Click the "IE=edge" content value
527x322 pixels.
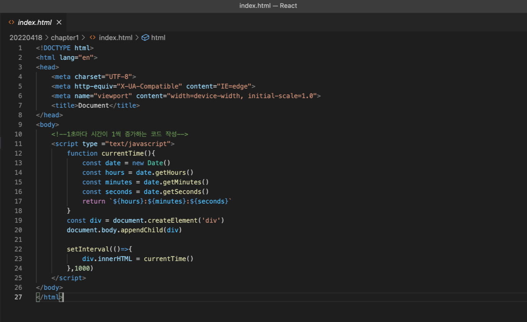point(234,86)
